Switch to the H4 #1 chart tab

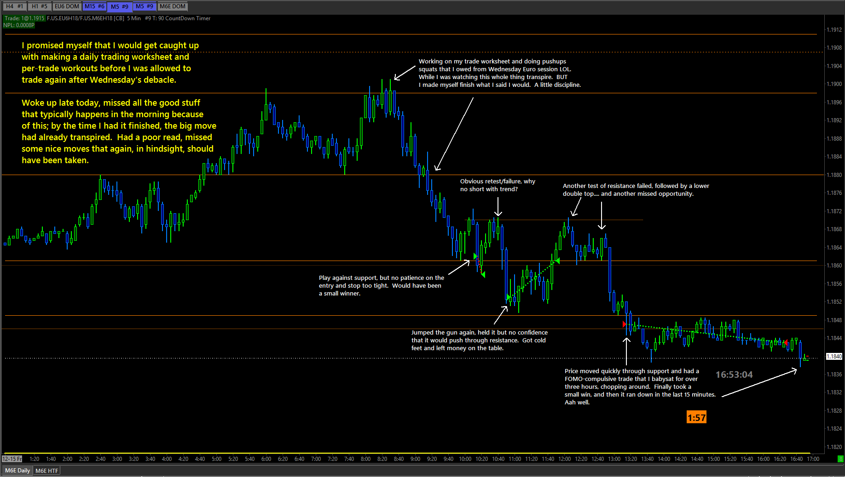pos(15,6)
